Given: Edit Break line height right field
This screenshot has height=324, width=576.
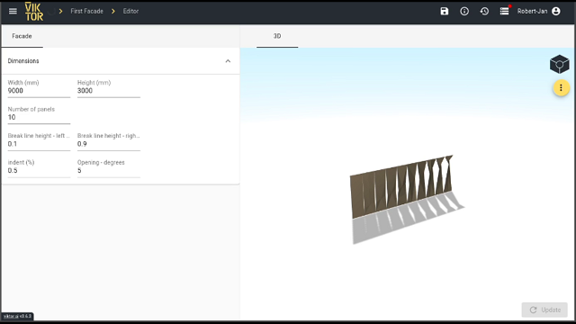Looking at the screenshot, I should (109, 144).
